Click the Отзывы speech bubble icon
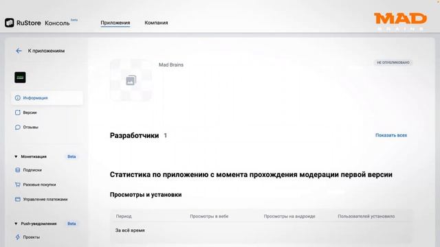 click(18, 127)
